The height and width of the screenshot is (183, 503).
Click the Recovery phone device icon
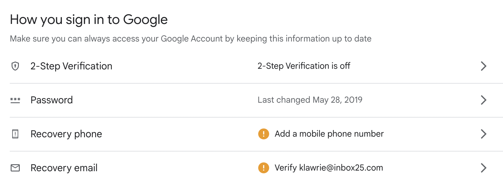pyautogui.click(x=15, y=134)
